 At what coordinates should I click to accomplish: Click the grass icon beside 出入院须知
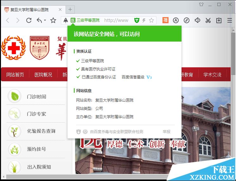(x=15, y=167)
